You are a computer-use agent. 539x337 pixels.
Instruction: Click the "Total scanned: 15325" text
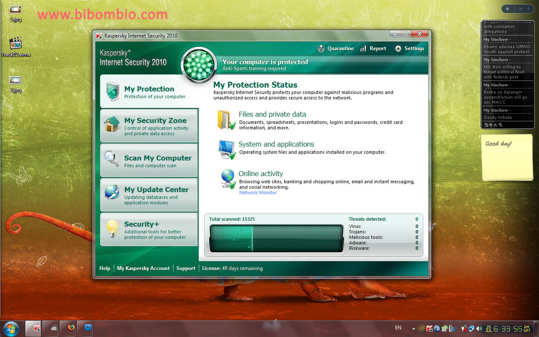coord(232,219)
